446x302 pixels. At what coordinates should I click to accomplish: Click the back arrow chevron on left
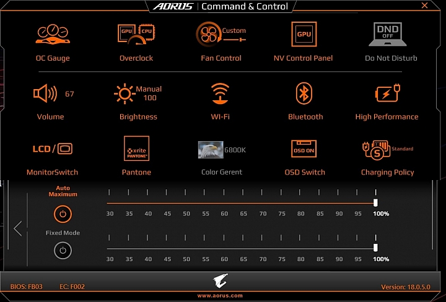pyautogui.click(x=17, y=228)
